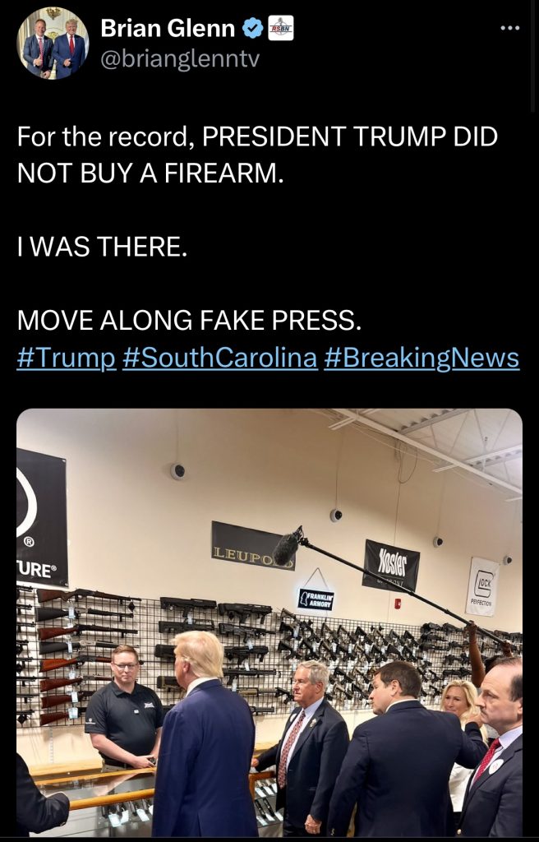Open the three-dot more options menu
Viewport: 539px width, 842px height.
pyautogui.click(x=509, y=28)
